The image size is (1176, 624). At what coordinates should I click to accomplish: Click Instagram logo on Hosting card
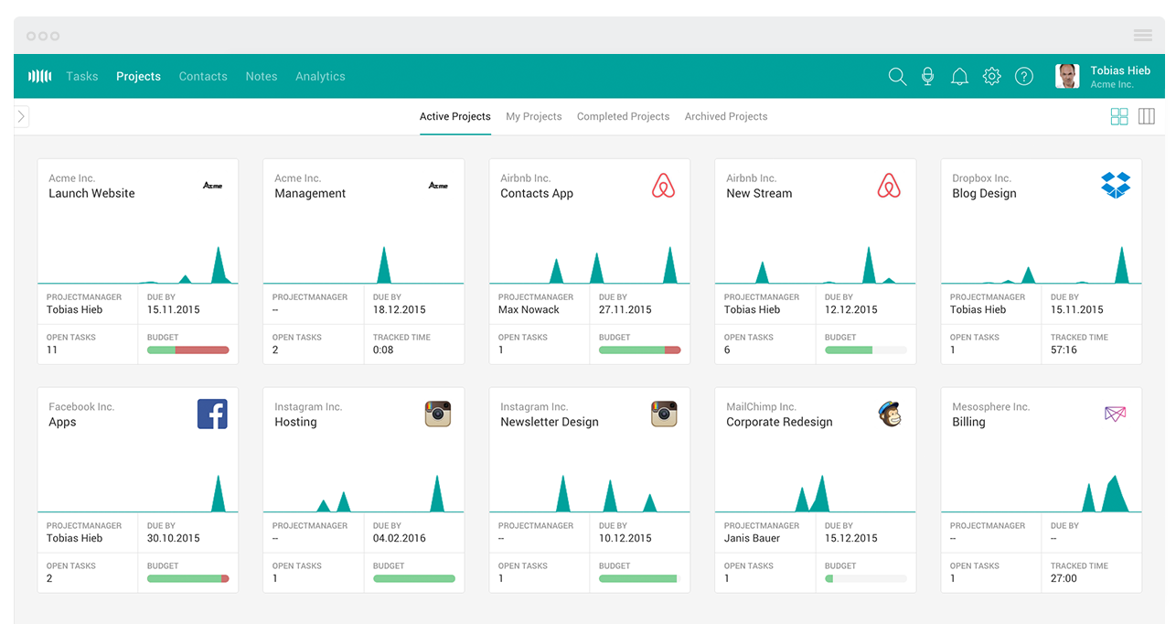point(438,414)
